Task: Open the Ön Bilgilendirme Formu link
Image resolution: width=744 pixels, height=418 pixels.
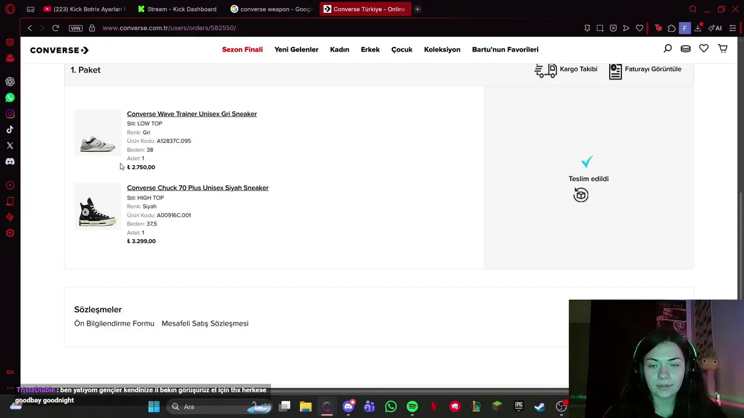Action: (x=114, y=323)
